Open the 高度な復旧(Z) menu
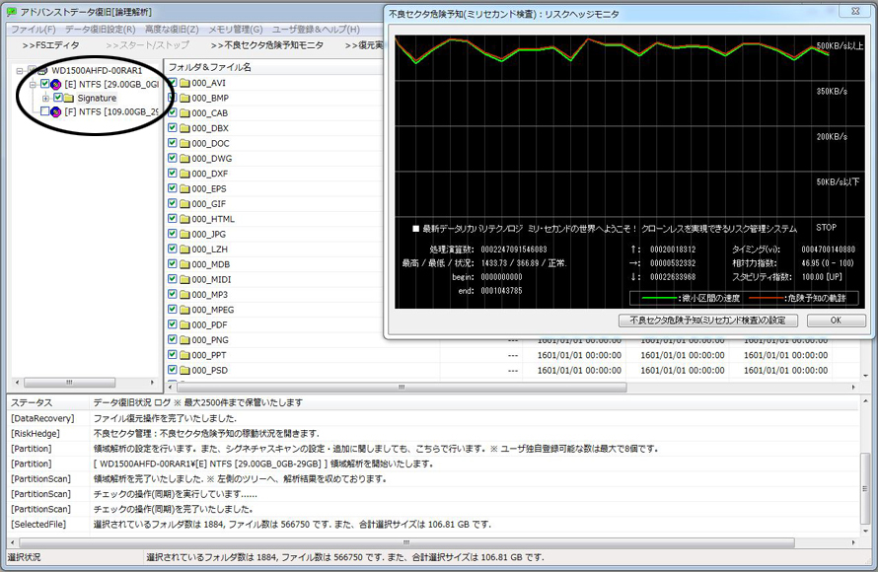Image resolution: width=878 pixels, height=572 pixels. tap(172, 30)
